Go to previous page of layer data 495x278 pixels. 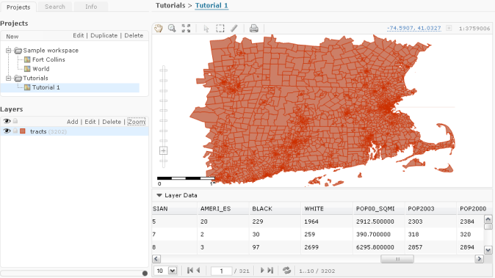pos(198,271)
